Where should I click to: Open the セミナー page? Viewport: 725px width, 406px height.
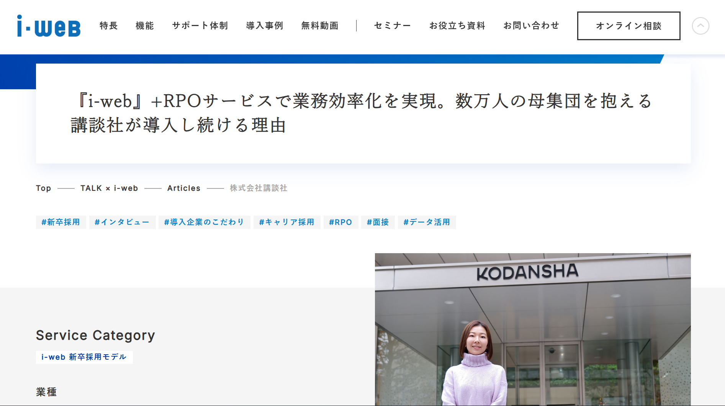392,26
